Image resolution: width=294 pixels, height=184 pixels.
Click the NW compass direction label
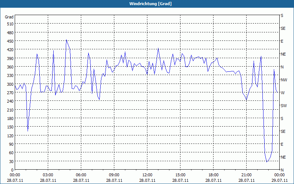(284, 80)
